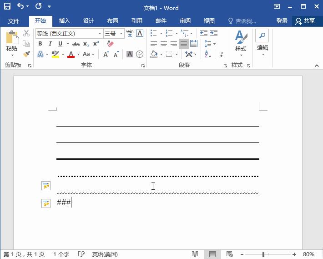Toggle justified alignment
323x259 pixels.
click(184, 44)
